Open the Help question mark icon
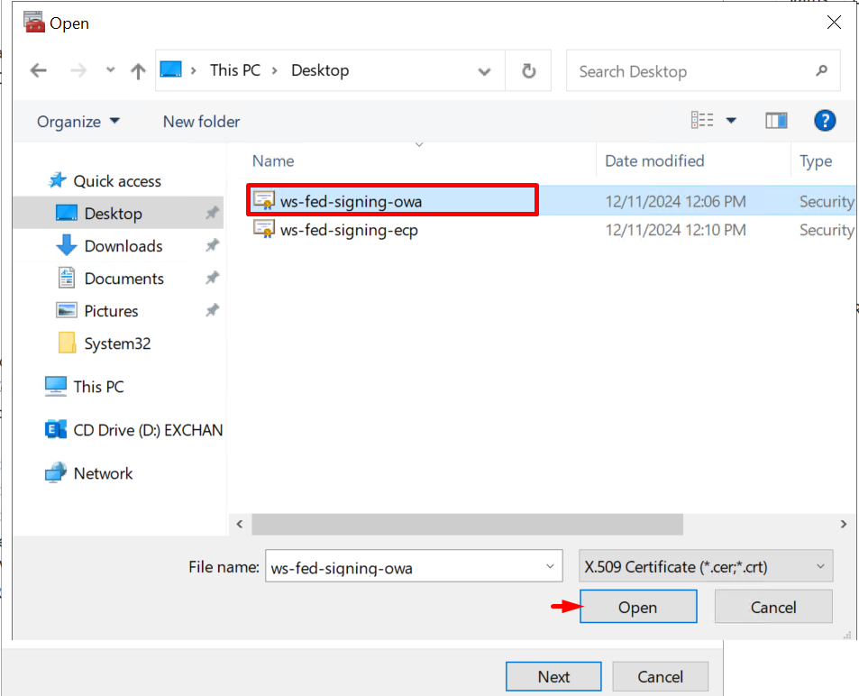 [x=824, y=121]
